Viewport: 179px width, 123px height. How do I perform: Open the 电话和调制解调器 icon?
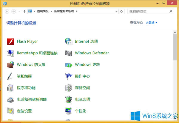click(10, 100)
